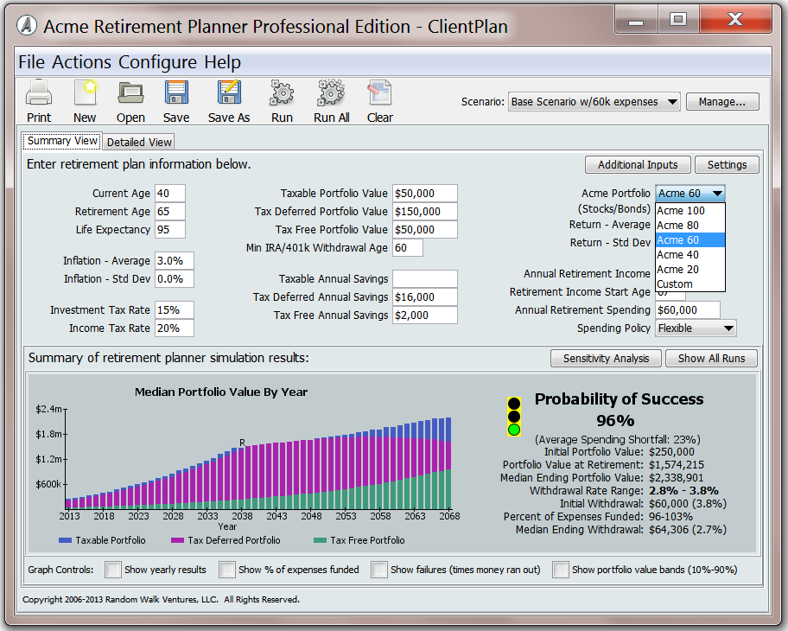This screenshot has width=788, height=631.
Task: Toggle Show portfolio value bands (10%-90%)
Action: click(561, 570)
